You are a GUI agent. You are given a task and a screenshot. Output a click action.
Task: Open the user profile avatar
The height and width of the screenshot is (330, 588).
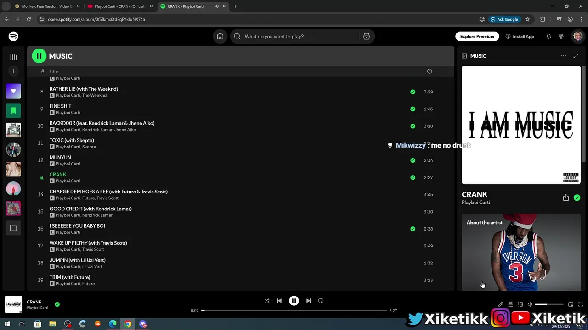[x=577, y=36]
